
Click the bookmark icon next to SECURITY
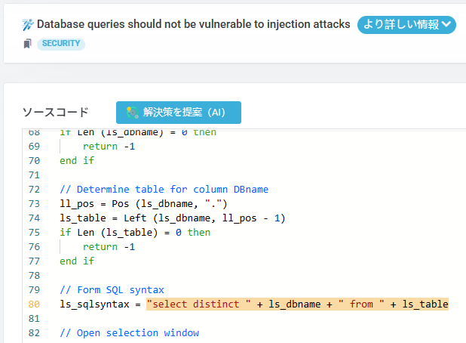[28, 44]
